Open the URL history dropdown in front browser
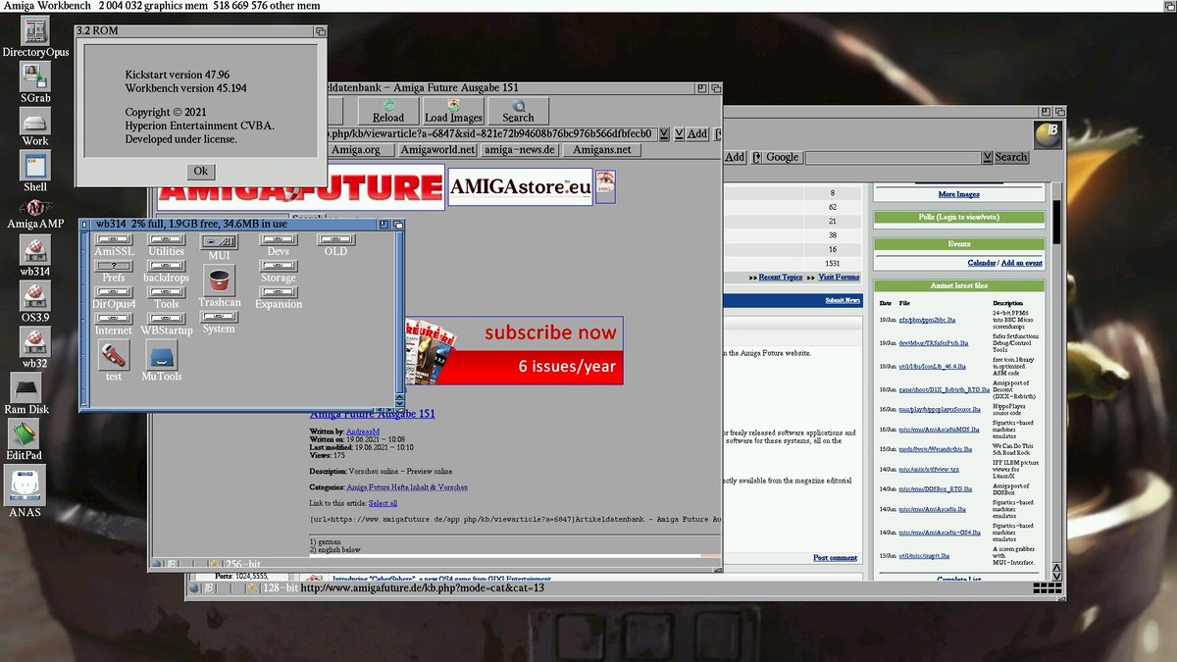This screenshot has width=1177, height=662. point(664,133)
